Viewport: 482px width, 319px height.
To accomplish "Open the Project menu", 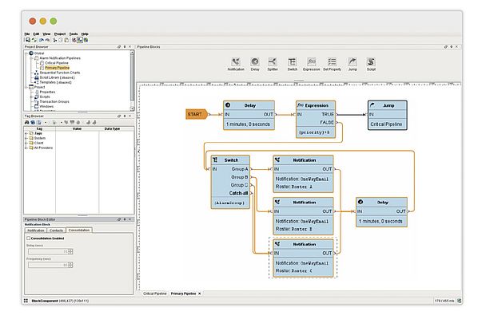I will coord(60,34).
